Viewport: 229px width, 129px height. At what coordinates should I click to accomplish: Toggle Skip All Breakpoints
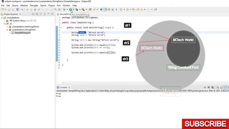click(22, 10)
